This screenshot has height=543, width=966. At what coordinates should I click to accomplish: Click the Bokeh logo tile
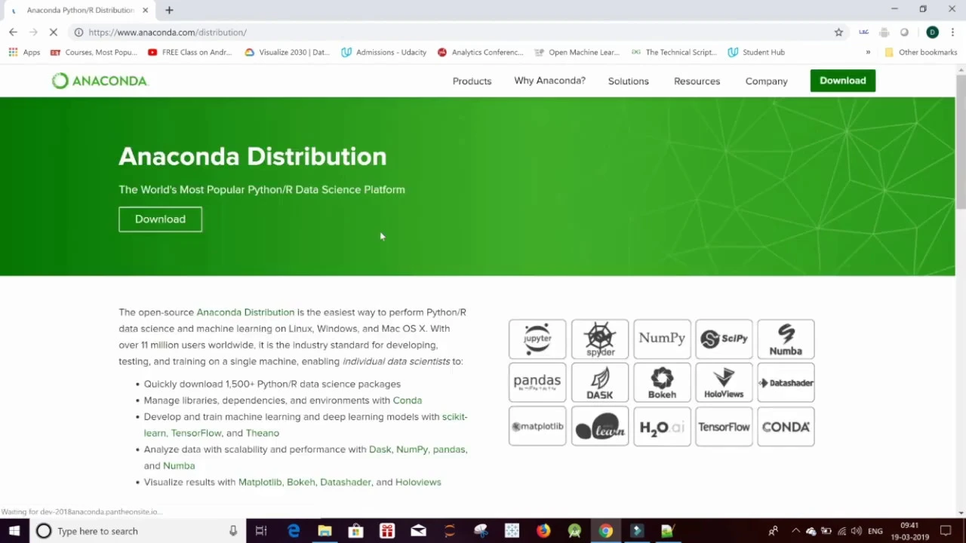[662, 382]
